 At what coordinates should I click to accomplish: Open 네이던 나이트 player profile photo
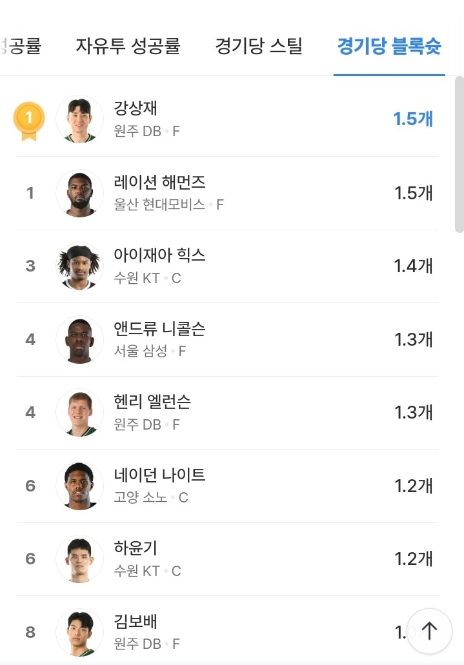click(x=79, y=486)
